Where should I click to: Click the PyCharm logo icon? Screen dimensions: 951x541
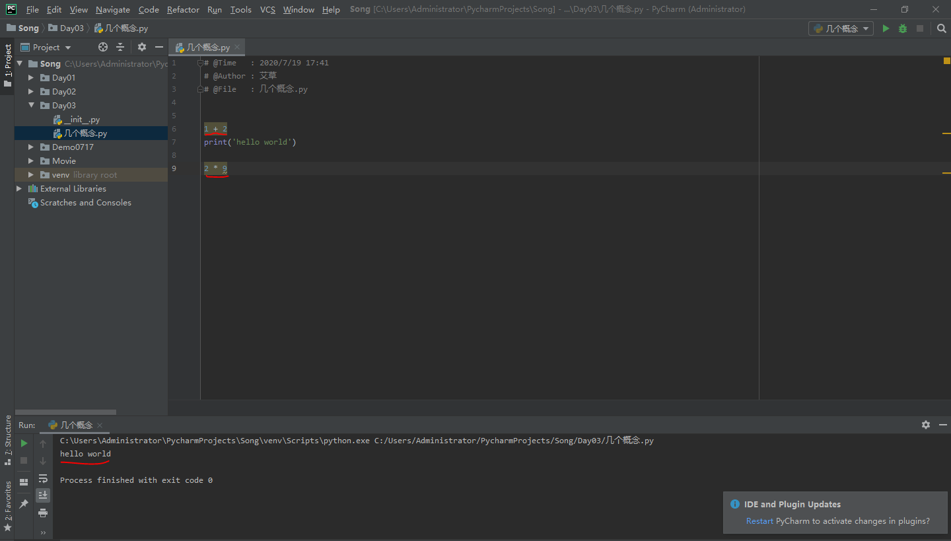[11, 9]
